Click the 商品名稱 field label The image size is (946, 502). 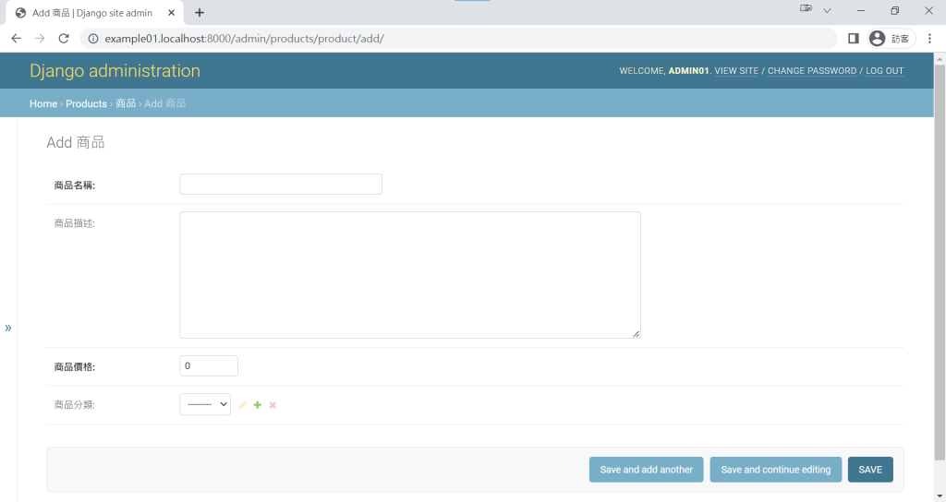point(75,185)
